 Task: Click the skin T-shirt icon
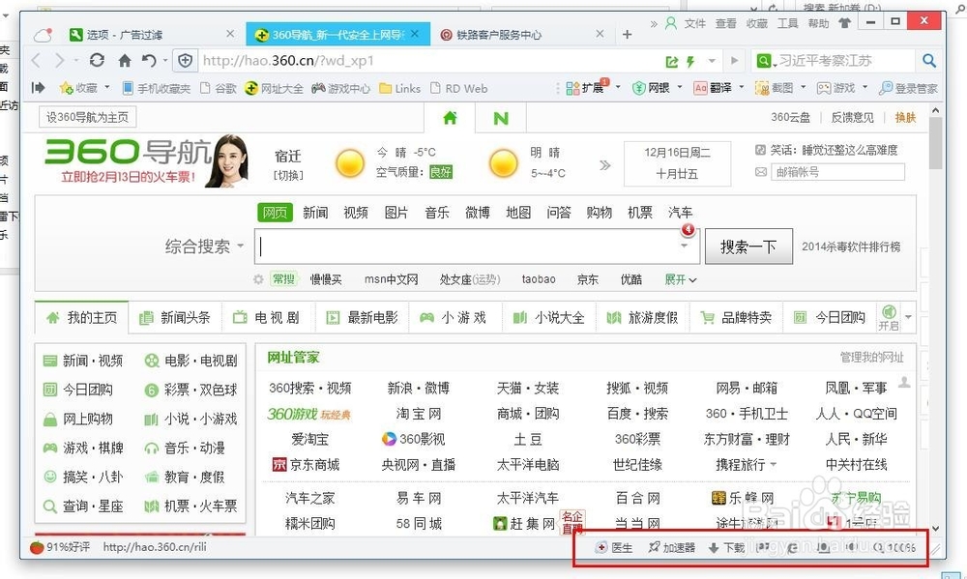click(844, 23)
